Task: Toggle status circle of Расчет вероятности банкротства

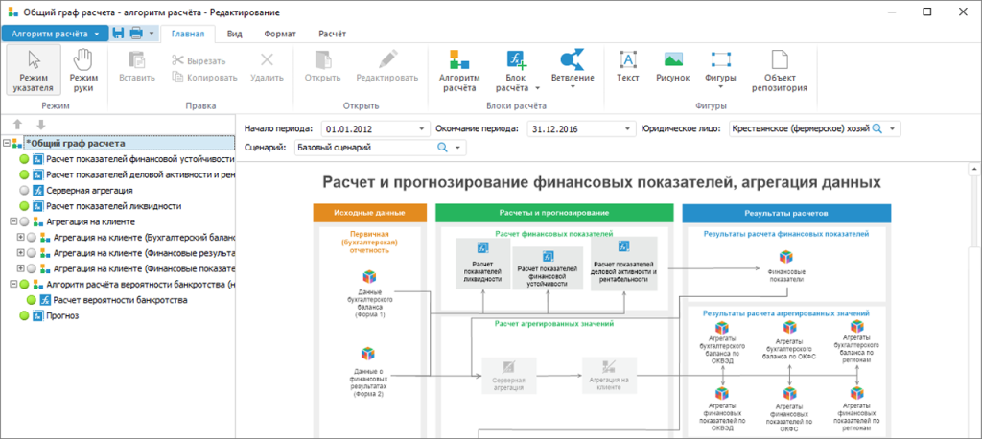Action: tap(32, 301)
